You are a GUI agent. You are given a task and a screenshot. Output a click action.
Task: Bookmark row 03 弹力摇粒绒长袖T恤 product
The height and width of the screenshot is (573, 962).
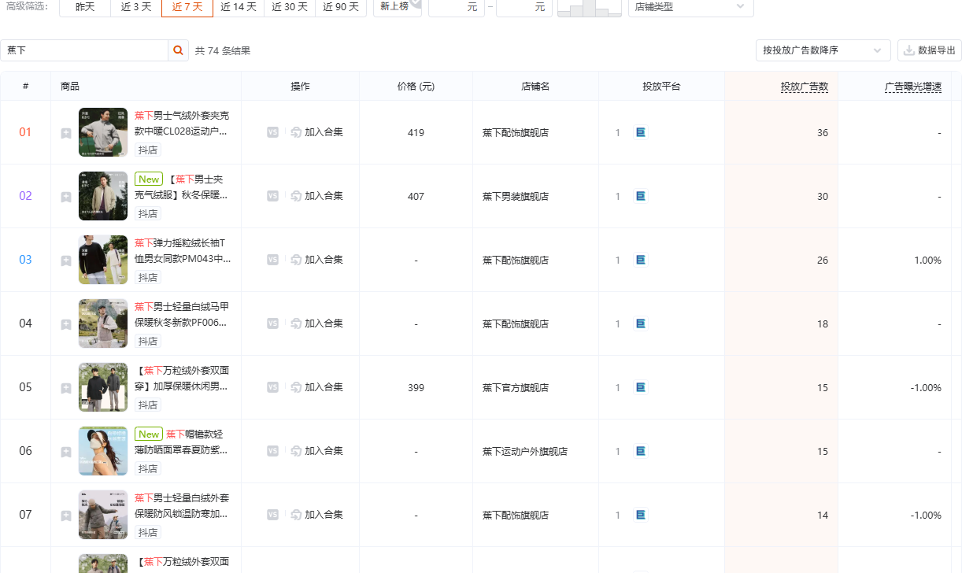pyautogui.click(x=66, y=261)
